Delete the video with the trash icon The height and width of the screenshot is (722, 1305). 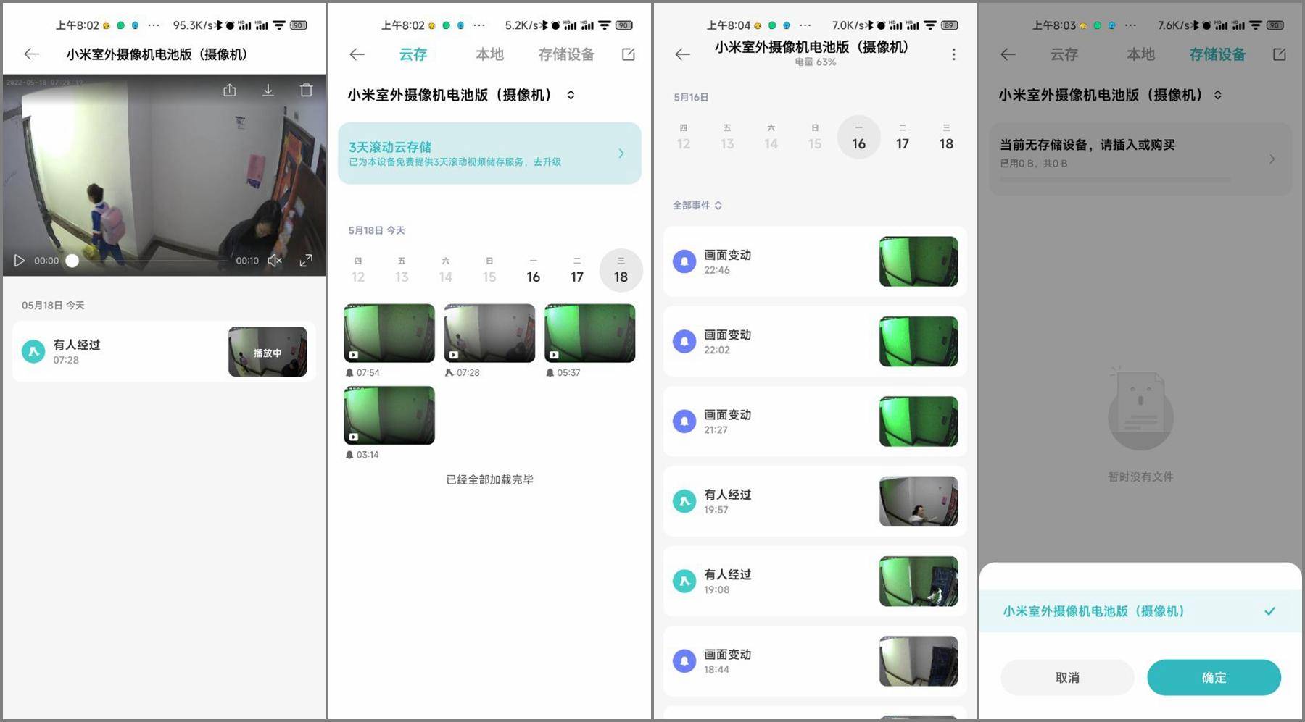pos(307,91)
